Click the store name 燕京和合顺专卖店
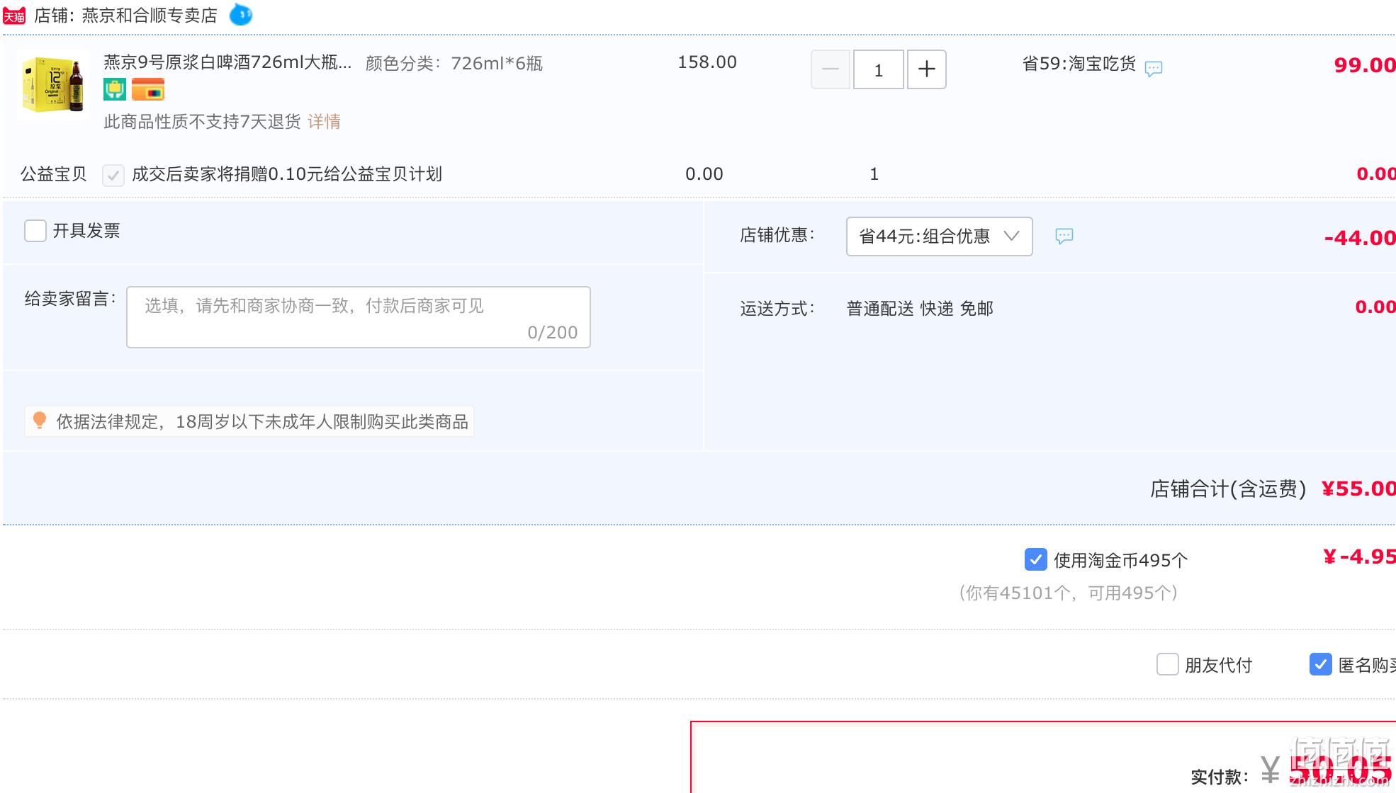 tap(150, 16)
